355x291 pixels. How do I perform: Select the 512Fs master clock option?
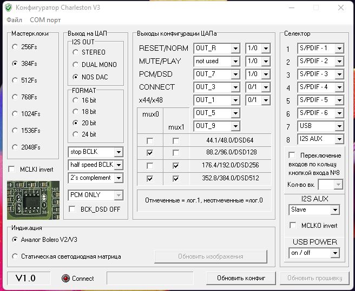[15, 80]
